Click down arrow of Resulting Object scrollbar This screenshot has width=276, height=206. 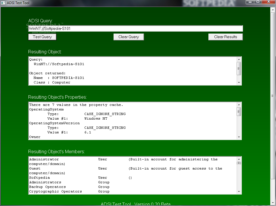coord(239,82)
